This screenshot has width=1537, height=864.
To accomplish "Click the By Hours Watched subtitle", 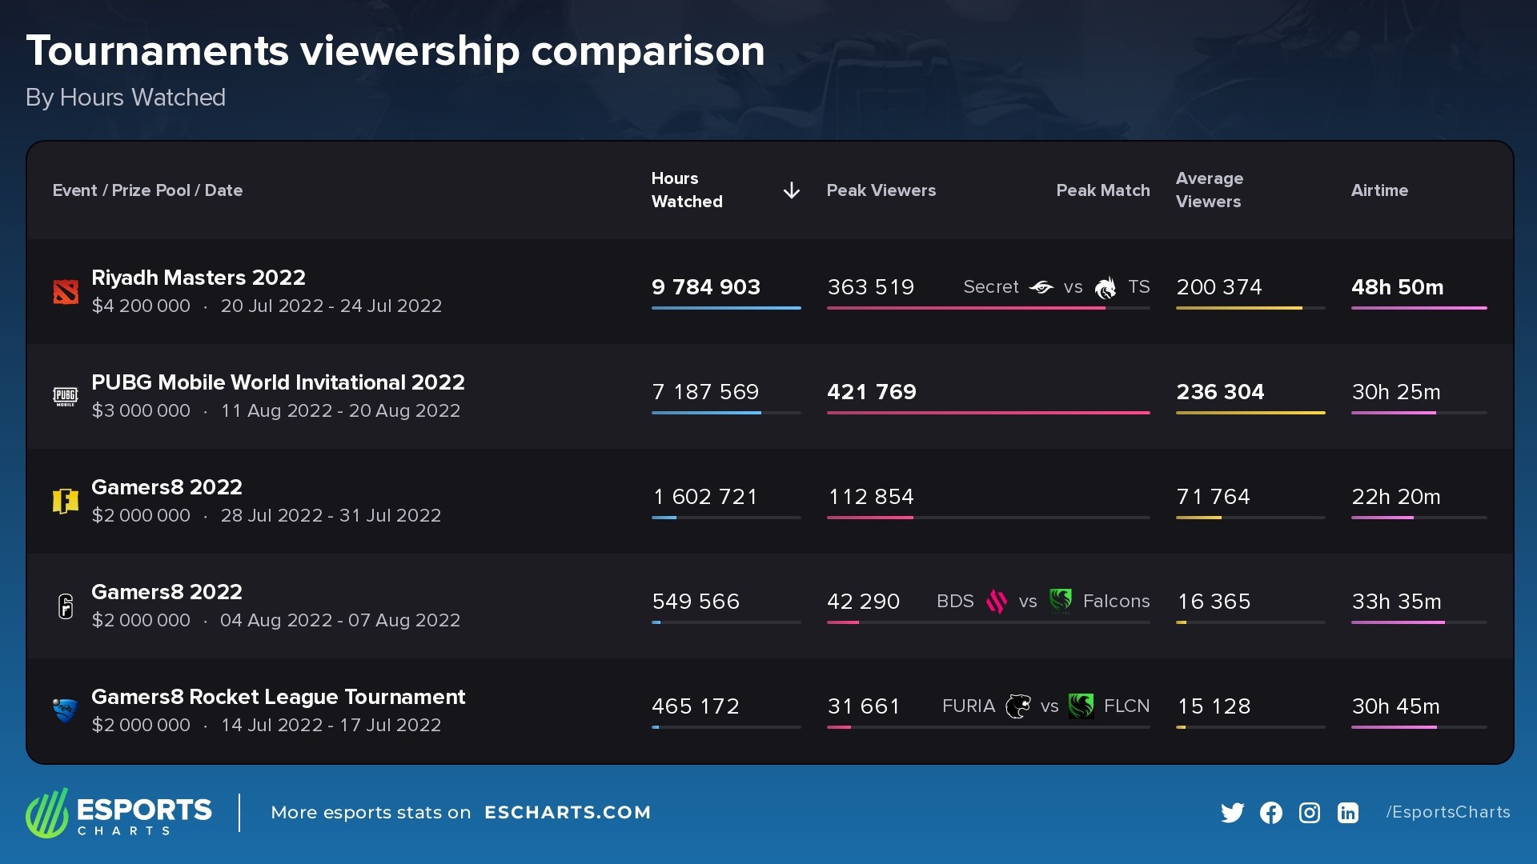I will (x=126, y=98).
